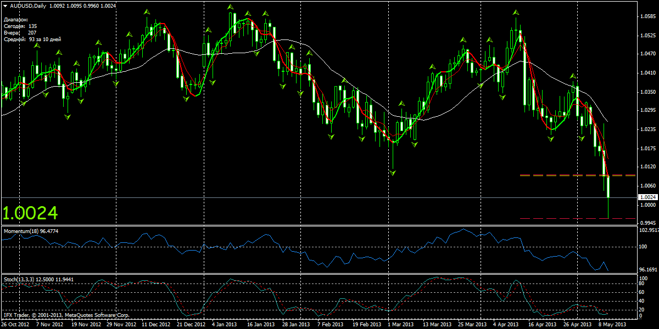Viewport: 659px width, 329px height.
Task: Click the 1.0295 price axis label
Action: pyautogui.click(x=648, y=110)
